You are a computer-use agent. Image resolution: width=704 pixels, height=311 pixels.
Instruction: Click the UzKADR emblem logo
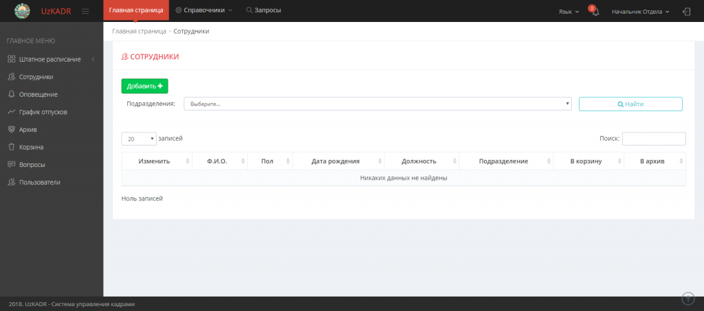coord(23,11)
